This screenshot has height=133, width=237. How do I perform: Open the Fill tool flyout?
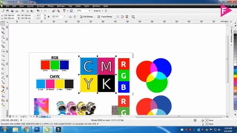[3, 100]
